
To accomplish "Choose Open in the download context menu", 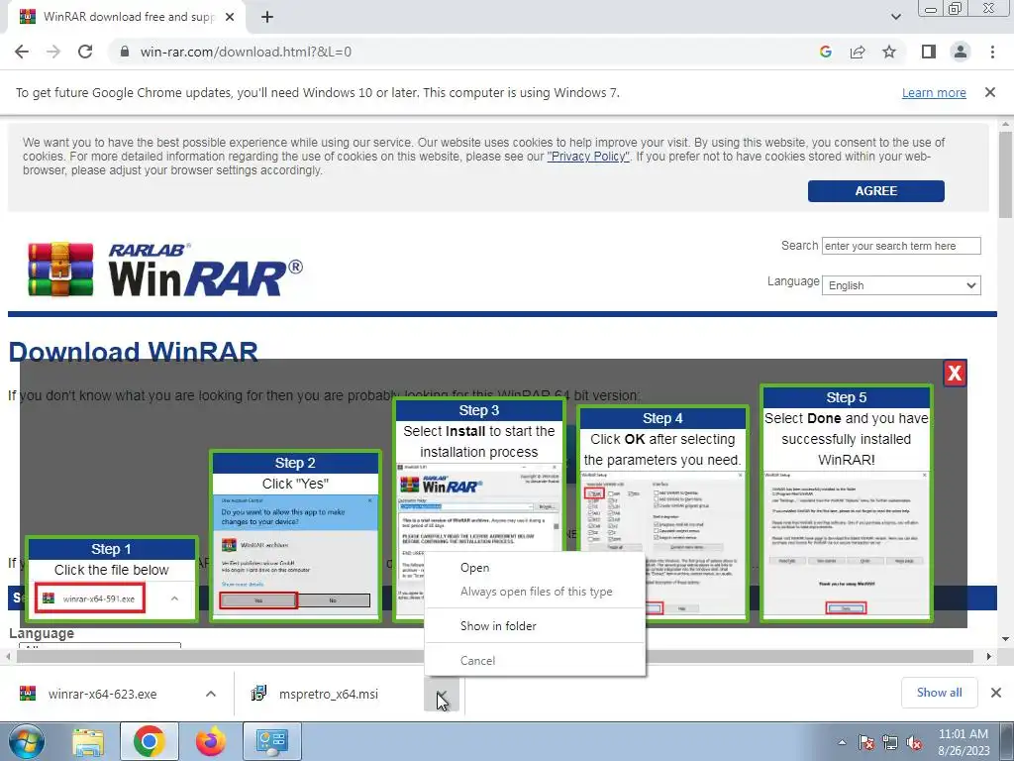I will point(474,568).
